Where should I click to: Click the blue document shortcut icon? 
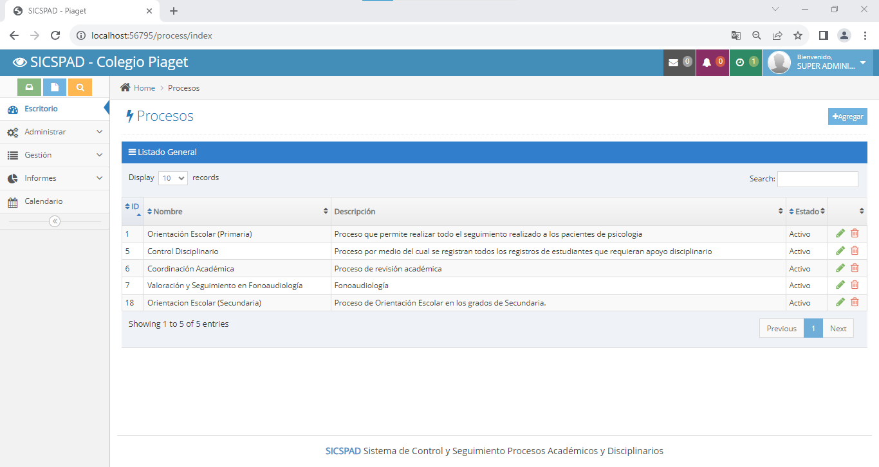tap(55, 87)
